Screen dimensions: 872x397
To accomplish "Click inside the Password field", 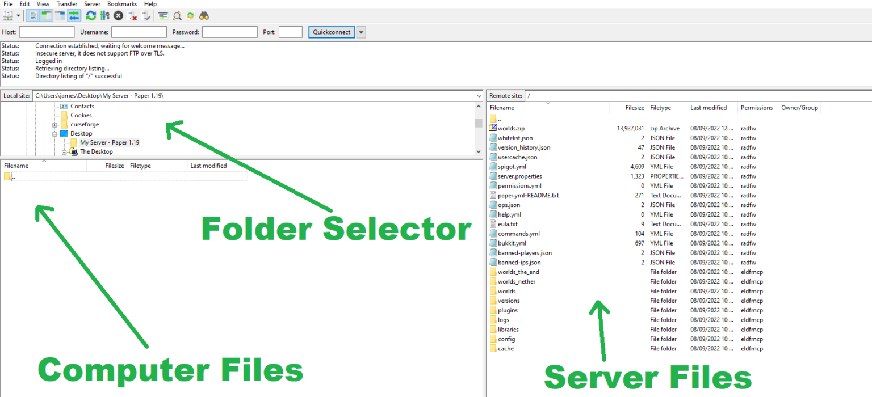I will 230,32.
